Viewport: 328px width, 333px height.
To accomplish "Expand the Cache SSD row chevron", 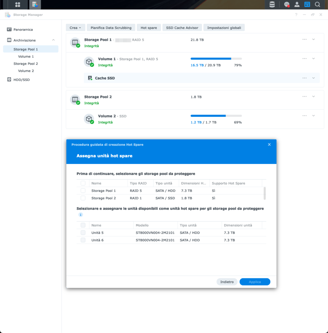I will [x=313, y=78].
